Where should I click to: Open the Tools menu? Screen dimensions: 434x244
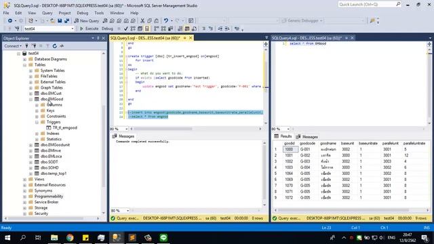tap(99, 13)
